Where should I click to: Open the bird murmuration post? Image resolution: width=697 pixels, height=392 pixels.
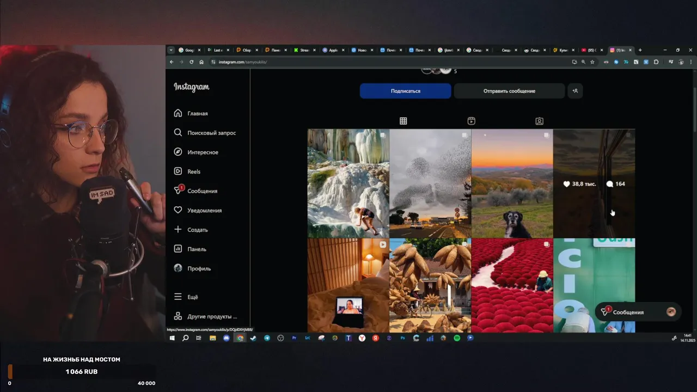[x=430, y=183]
